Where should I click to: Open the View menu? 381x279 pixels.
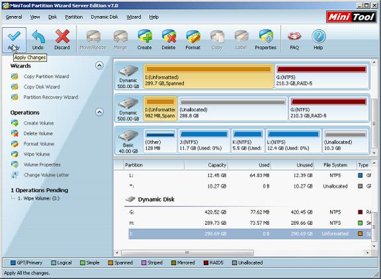tap(35, 17)
